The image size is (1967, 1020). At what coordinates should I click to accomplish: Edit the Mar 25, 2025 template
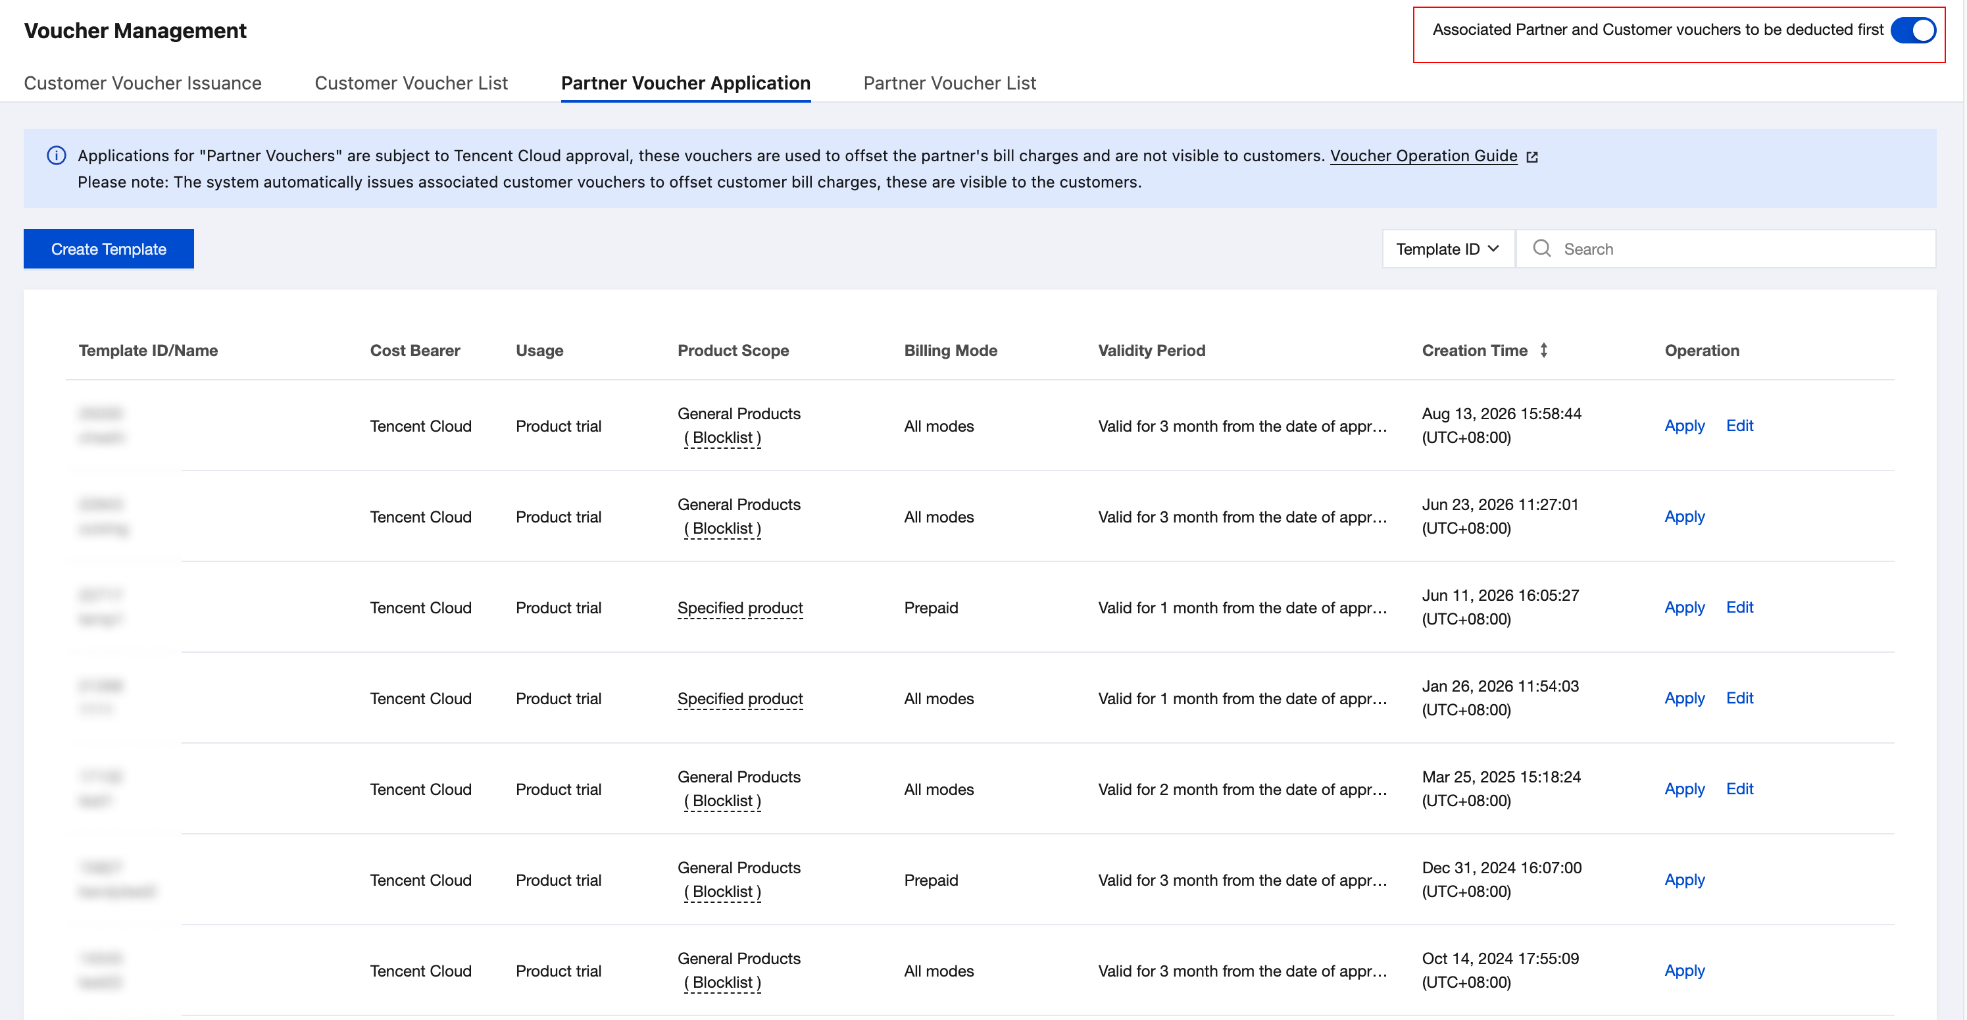click(x=1739, y=789)
